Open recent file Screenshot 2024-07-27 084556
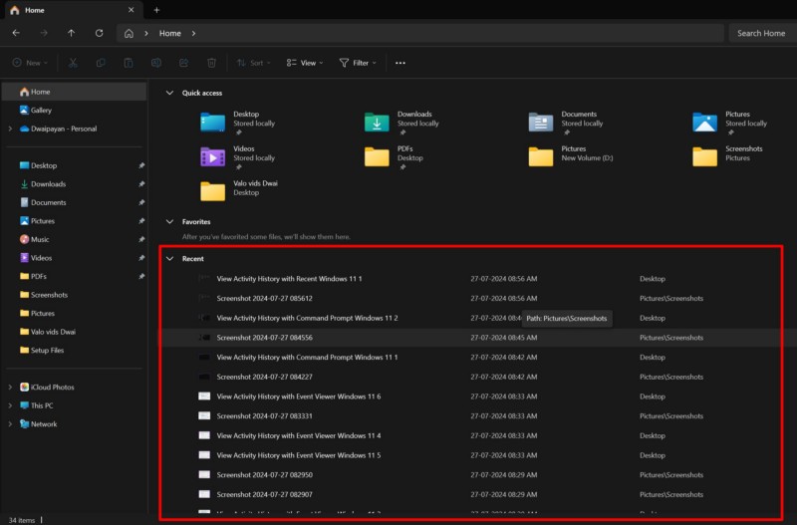Screen dimensions: 797x525 (264, 338)
